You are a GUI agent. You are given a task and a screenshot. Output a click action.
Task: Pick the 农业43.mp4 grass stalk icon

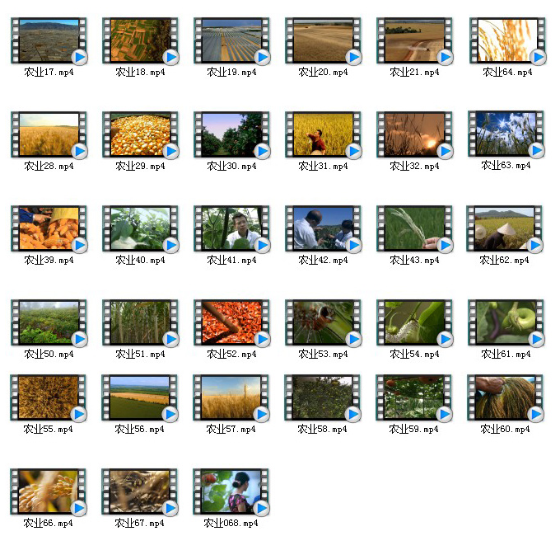coord(414,229)
